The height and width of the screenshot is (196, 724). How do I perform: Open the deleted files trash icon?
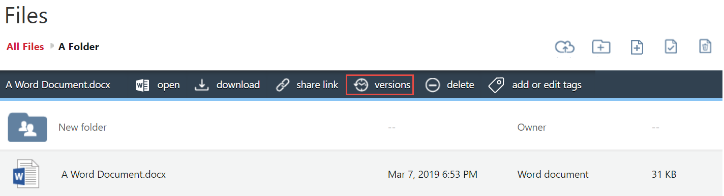tap(705, 47)
